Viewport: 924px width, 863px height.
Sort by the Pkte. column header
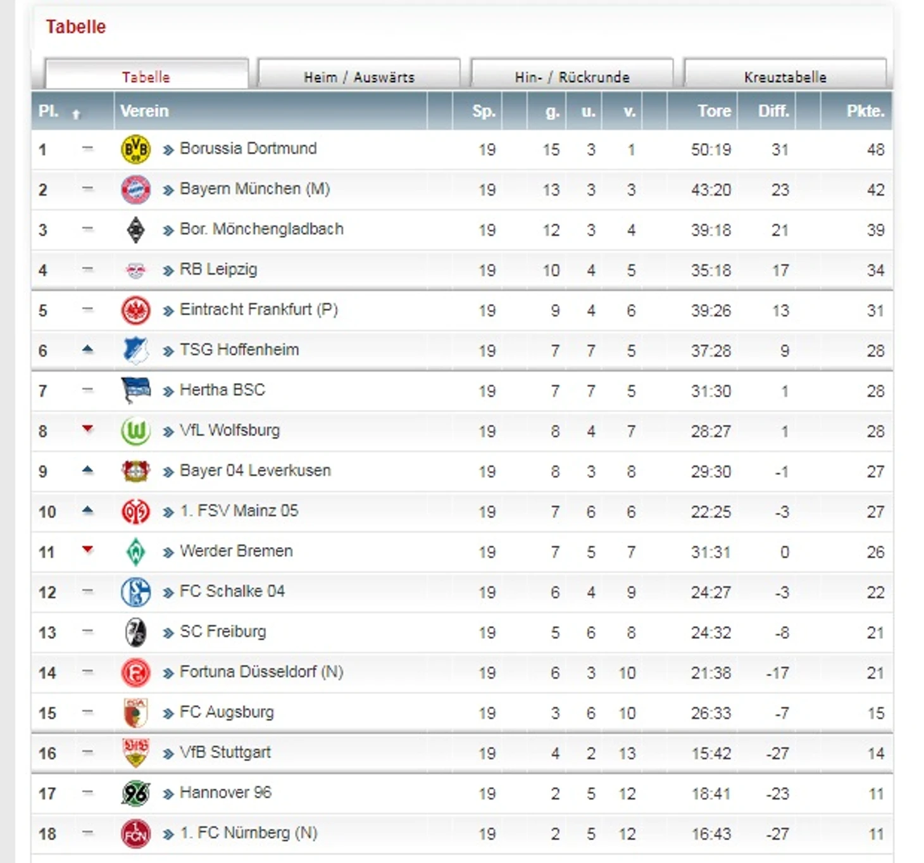[865, 111]
